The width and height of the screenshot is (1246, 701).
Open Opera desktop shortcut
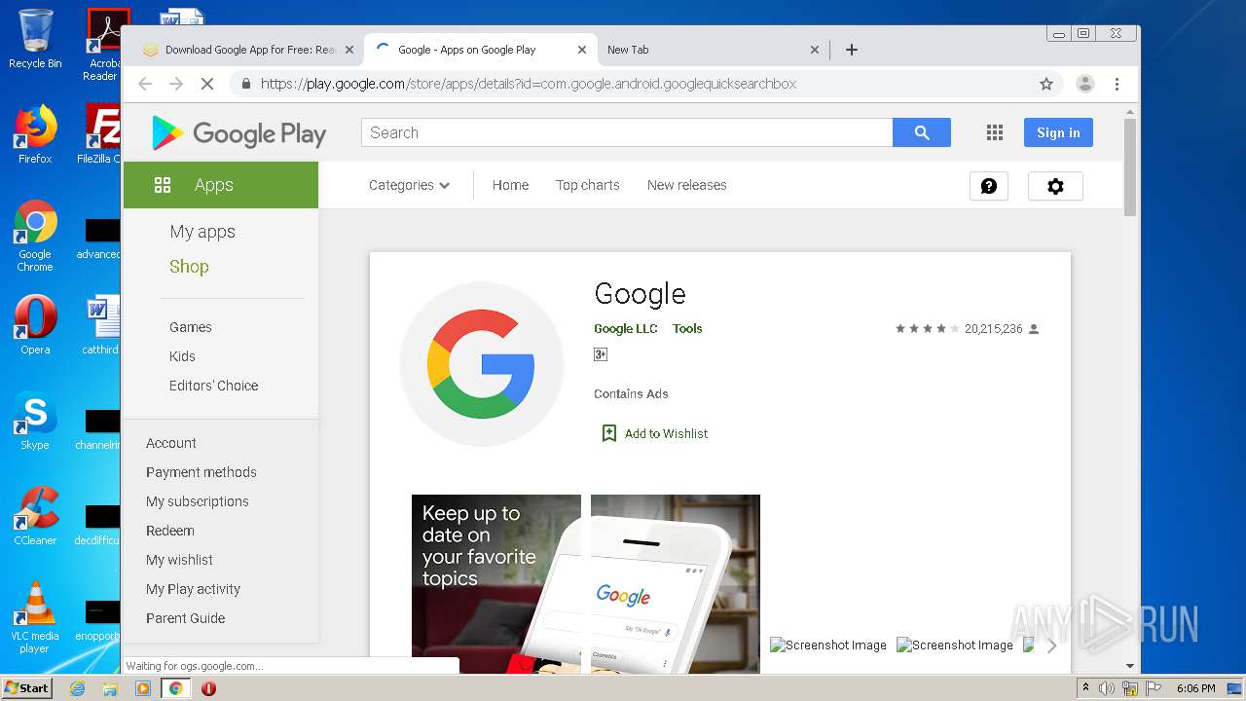click(35, 324)
